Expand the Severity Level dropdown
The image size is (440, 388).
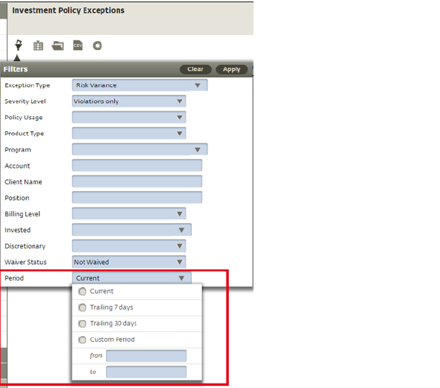coord(129,101)
